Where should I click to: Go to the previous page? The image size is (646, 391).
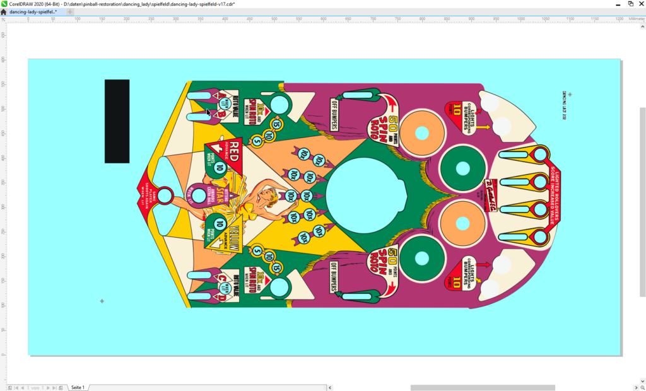(x=23, y=388)
